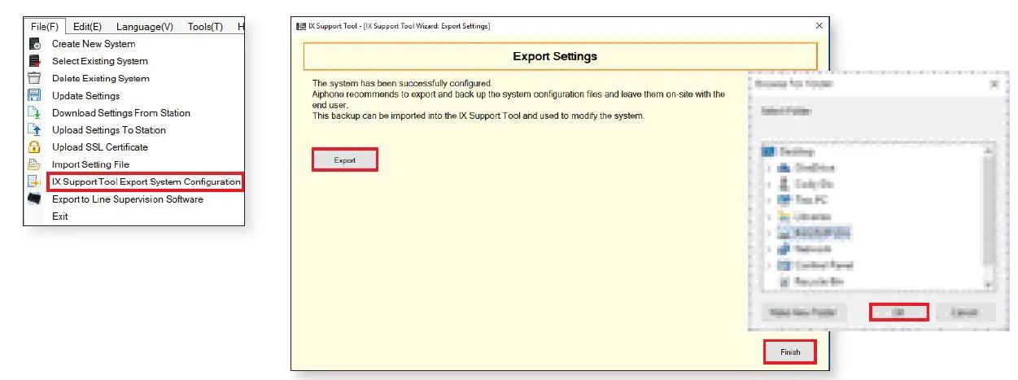Select the highlighted drive row in folder tree
Viewport: 1018px width, 380px height.
[x=816, y=233]
